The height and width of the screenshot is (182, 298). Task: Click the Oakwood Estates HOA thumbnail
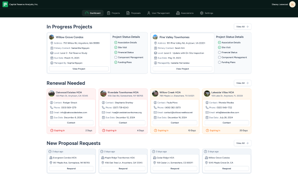[51, 94]
